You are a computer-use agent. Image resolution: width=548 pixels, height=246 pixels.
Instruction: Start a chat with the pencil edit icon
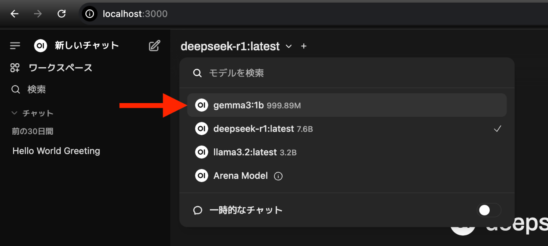[155, 46]
